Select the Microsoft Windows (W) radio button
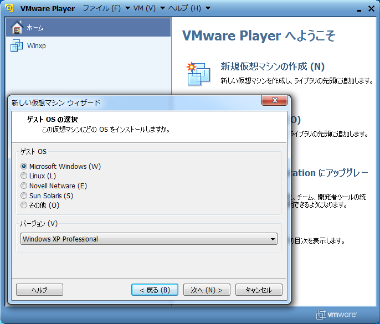Viewport: 380px width, 324px height. pos(24,166)
